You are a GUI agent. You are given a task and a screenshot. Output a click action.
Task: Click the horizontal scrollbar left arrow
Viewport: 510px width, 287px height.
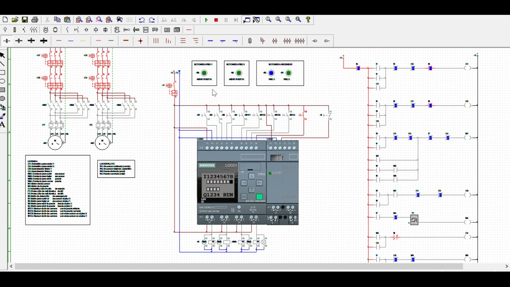tap(11, 266)
